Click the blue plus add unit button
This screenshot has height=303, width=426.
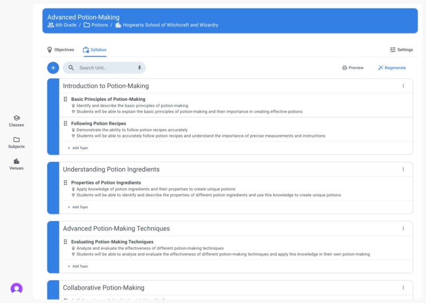(53, 68)
